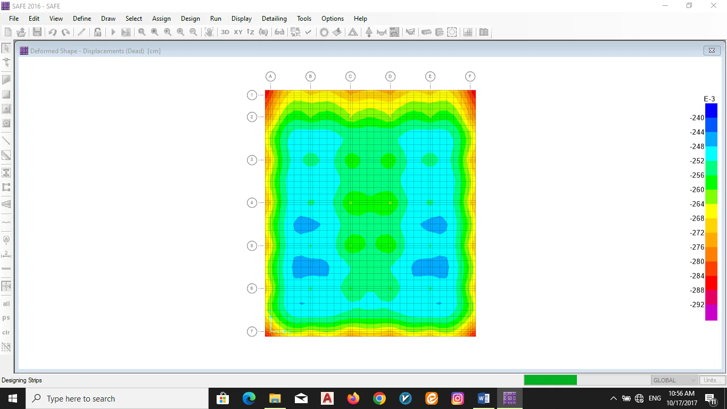727x409 pixels.
Task: Switch to 3D view
Action: tap(225, 32)
